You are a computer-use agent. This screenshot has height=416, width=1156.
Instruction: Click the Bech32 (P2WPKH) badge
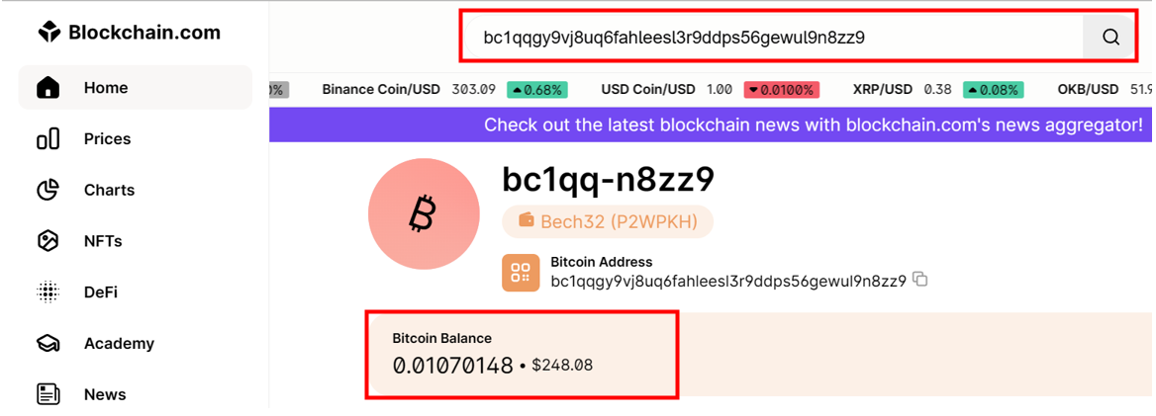coord(609,221)
